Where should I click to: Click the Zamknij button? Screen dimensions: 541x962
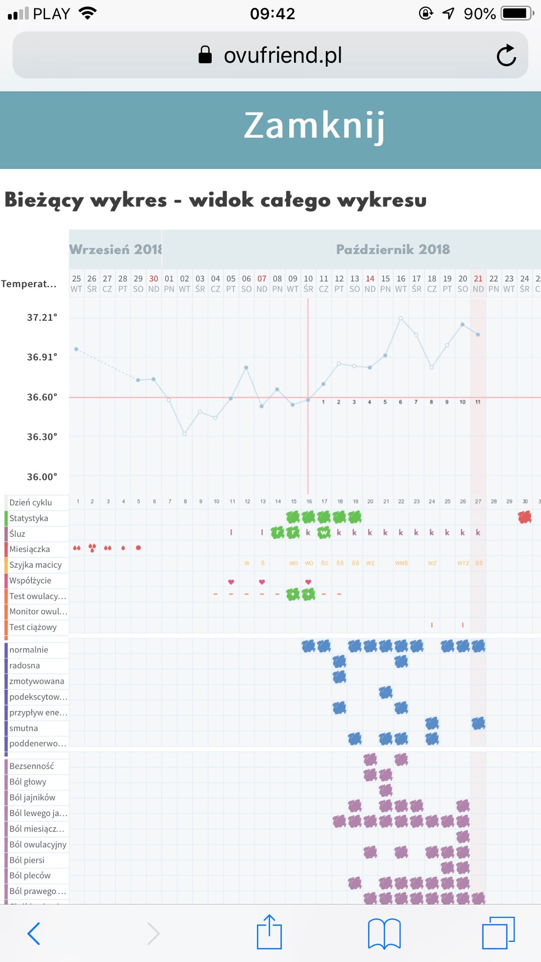coord(315,126)
